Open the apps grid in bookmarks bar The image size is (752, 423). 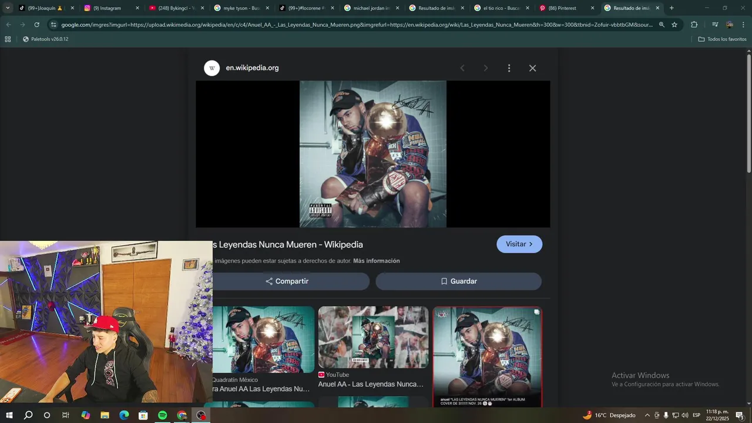click(8, 39)
